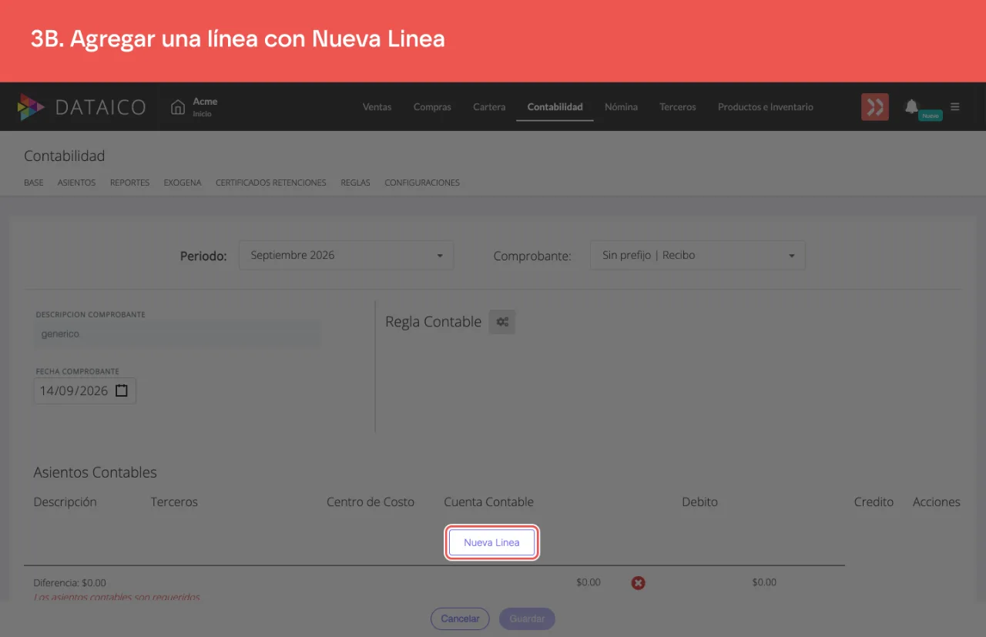Click the Nuevo badge
Image resolution: width=986 pixels, height=637 pixels.
[931, 116]
